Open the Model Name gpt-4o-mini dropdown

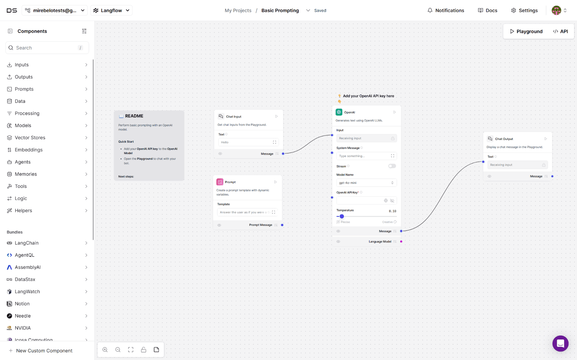point(366,183)
